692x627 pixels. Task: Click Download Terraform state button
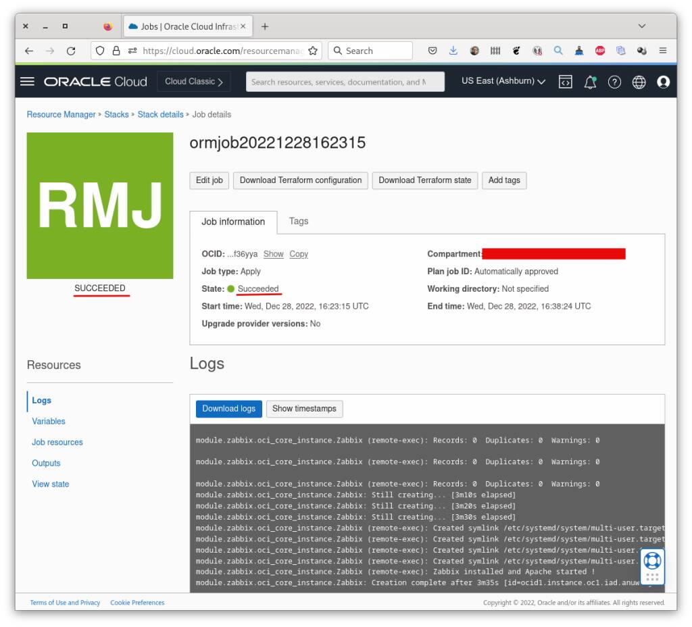425,180
